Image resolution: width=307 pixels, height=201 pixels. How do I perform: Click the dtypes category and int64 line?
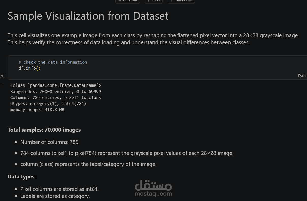(48, 104)
